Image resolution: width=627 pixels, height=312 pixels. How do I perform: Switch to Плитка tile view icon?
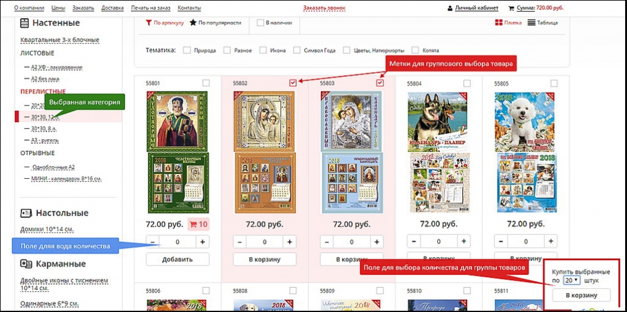coord(498,23)
